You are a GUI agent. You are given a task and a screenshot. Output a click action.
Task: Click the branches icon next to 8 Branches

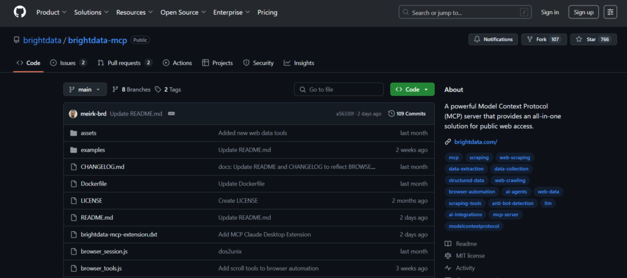pos(116,89)
